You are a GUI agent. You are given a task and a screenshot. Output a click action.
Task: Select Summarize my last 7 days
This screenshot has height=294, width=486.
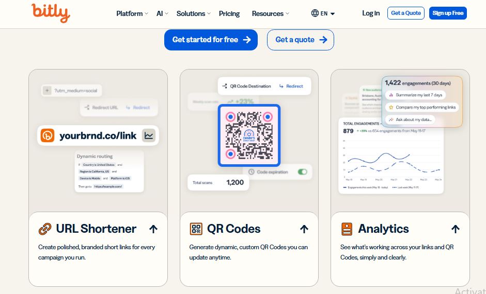(415, 95)
